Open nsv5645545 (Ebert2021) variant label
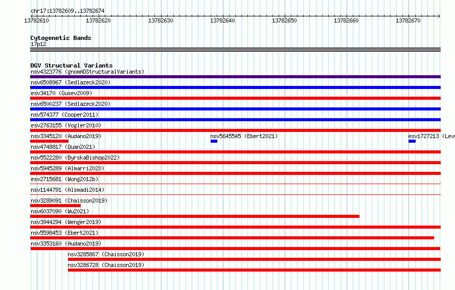 click(244, 136)
